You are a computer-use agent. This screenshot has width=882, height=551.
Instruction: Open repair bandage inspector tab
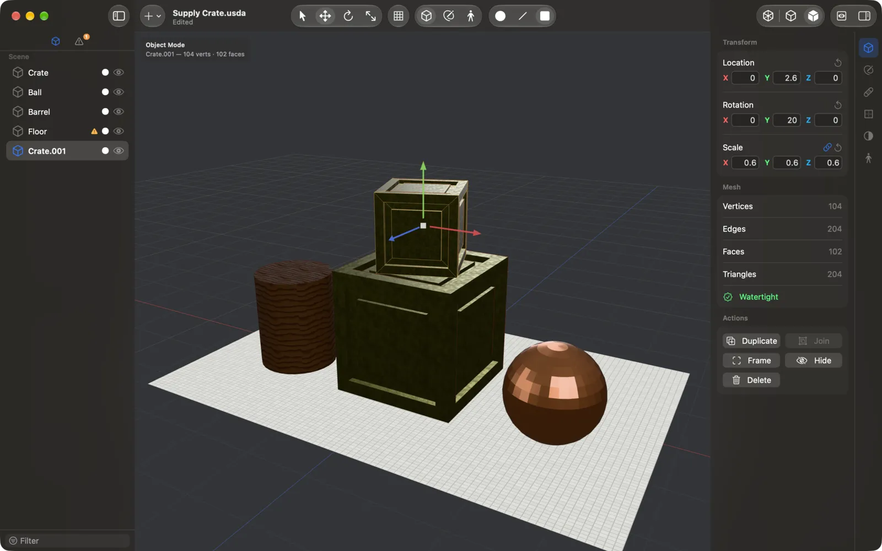coord(868,92)
